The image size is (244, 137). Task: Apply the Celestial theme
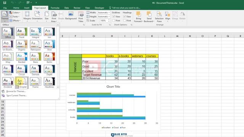8,70
